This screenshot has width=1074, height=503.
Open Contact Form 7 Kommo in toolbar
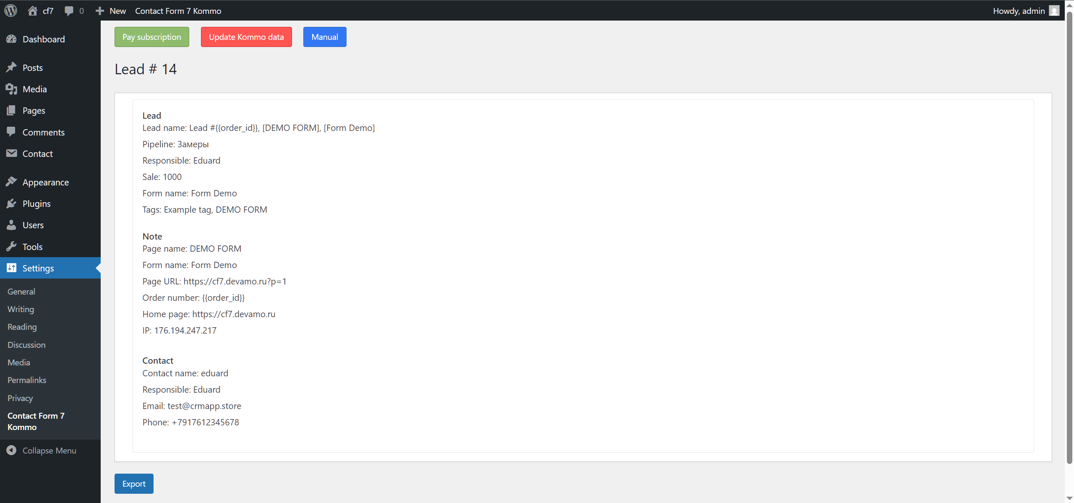[178, 10]
